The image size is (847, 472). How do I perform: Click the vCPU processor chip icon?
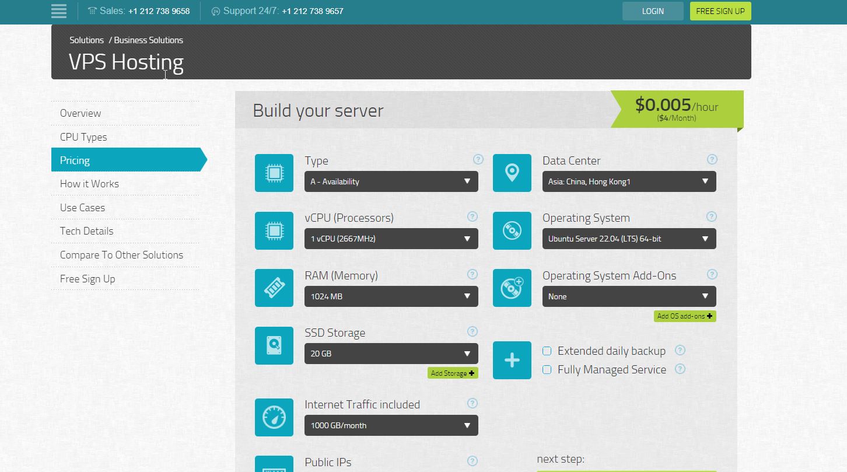point(274,230)
